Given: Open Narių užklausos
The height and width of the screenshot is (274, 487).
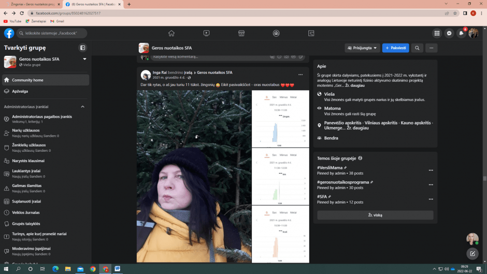Looking at the screenshot, I should [46, 133].
